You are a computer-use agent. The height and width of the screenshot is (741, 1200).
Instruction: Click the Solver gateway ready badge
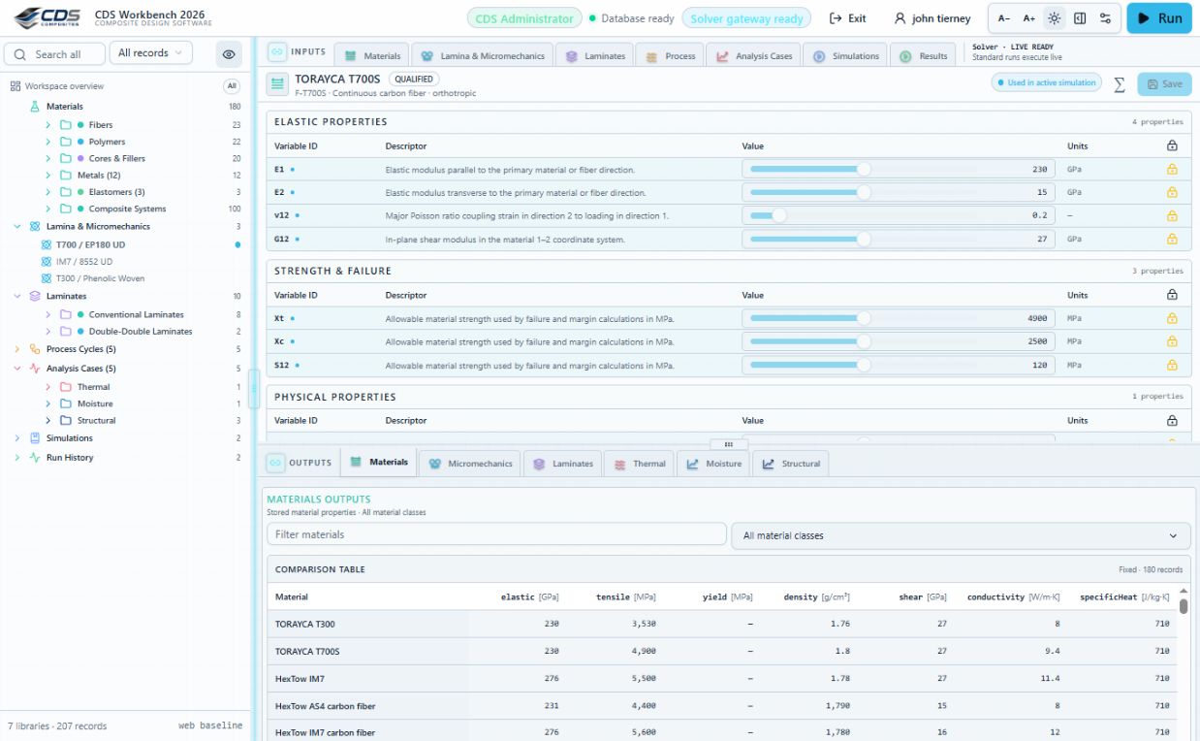[746, 18]
